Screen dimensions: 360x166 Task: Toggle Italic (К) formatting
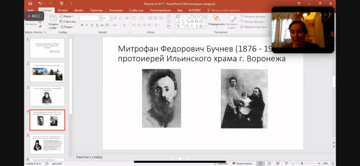[87, 25]
